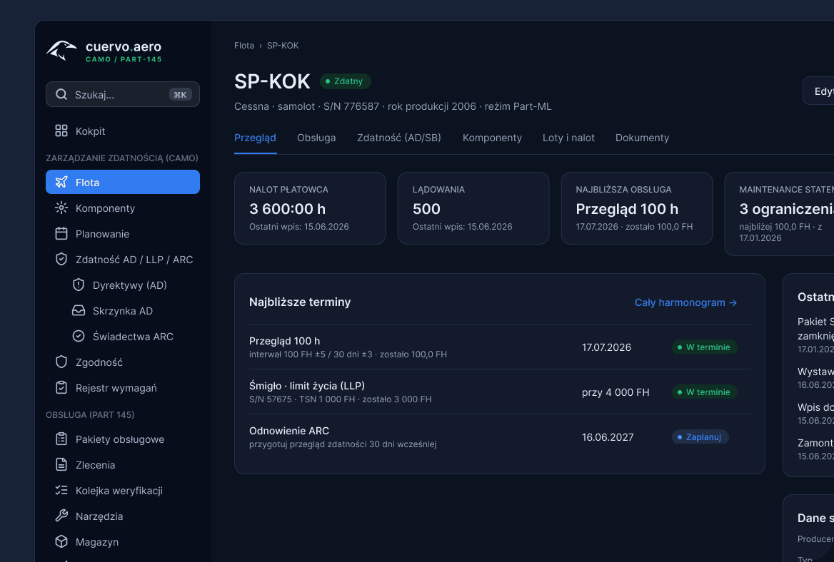
Task: Click the Zdatny status badge
Action: [x=345, y=81]
